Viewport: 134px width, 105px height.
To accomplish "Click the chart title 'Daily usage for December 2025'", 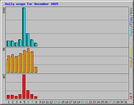I will click(x=32, y=4).
